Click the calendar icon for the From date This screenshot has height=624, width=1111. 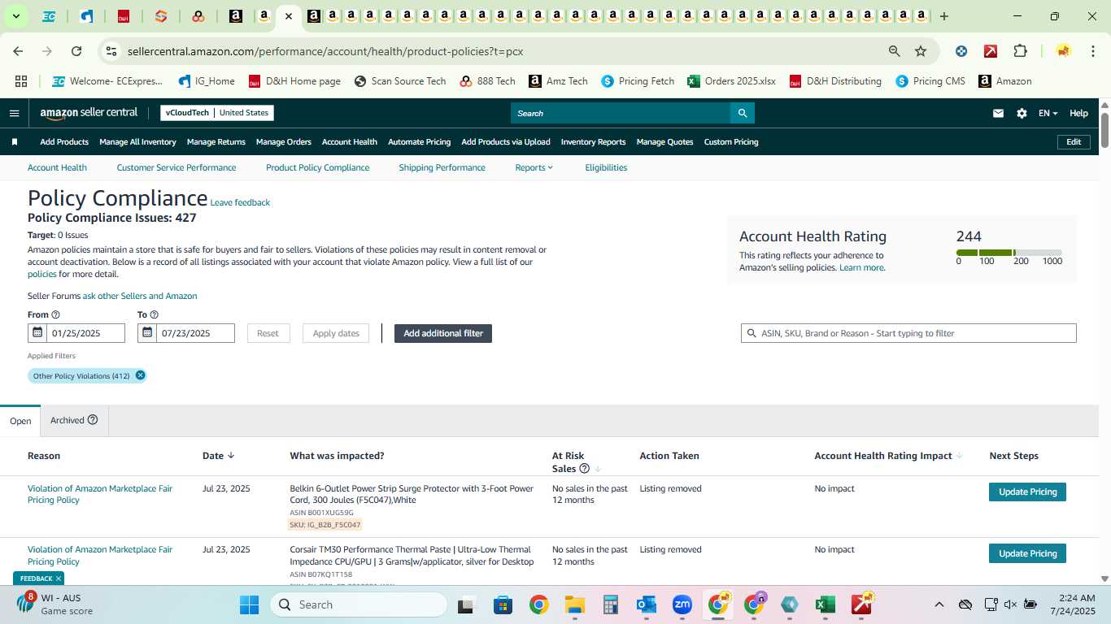[37, 333]
